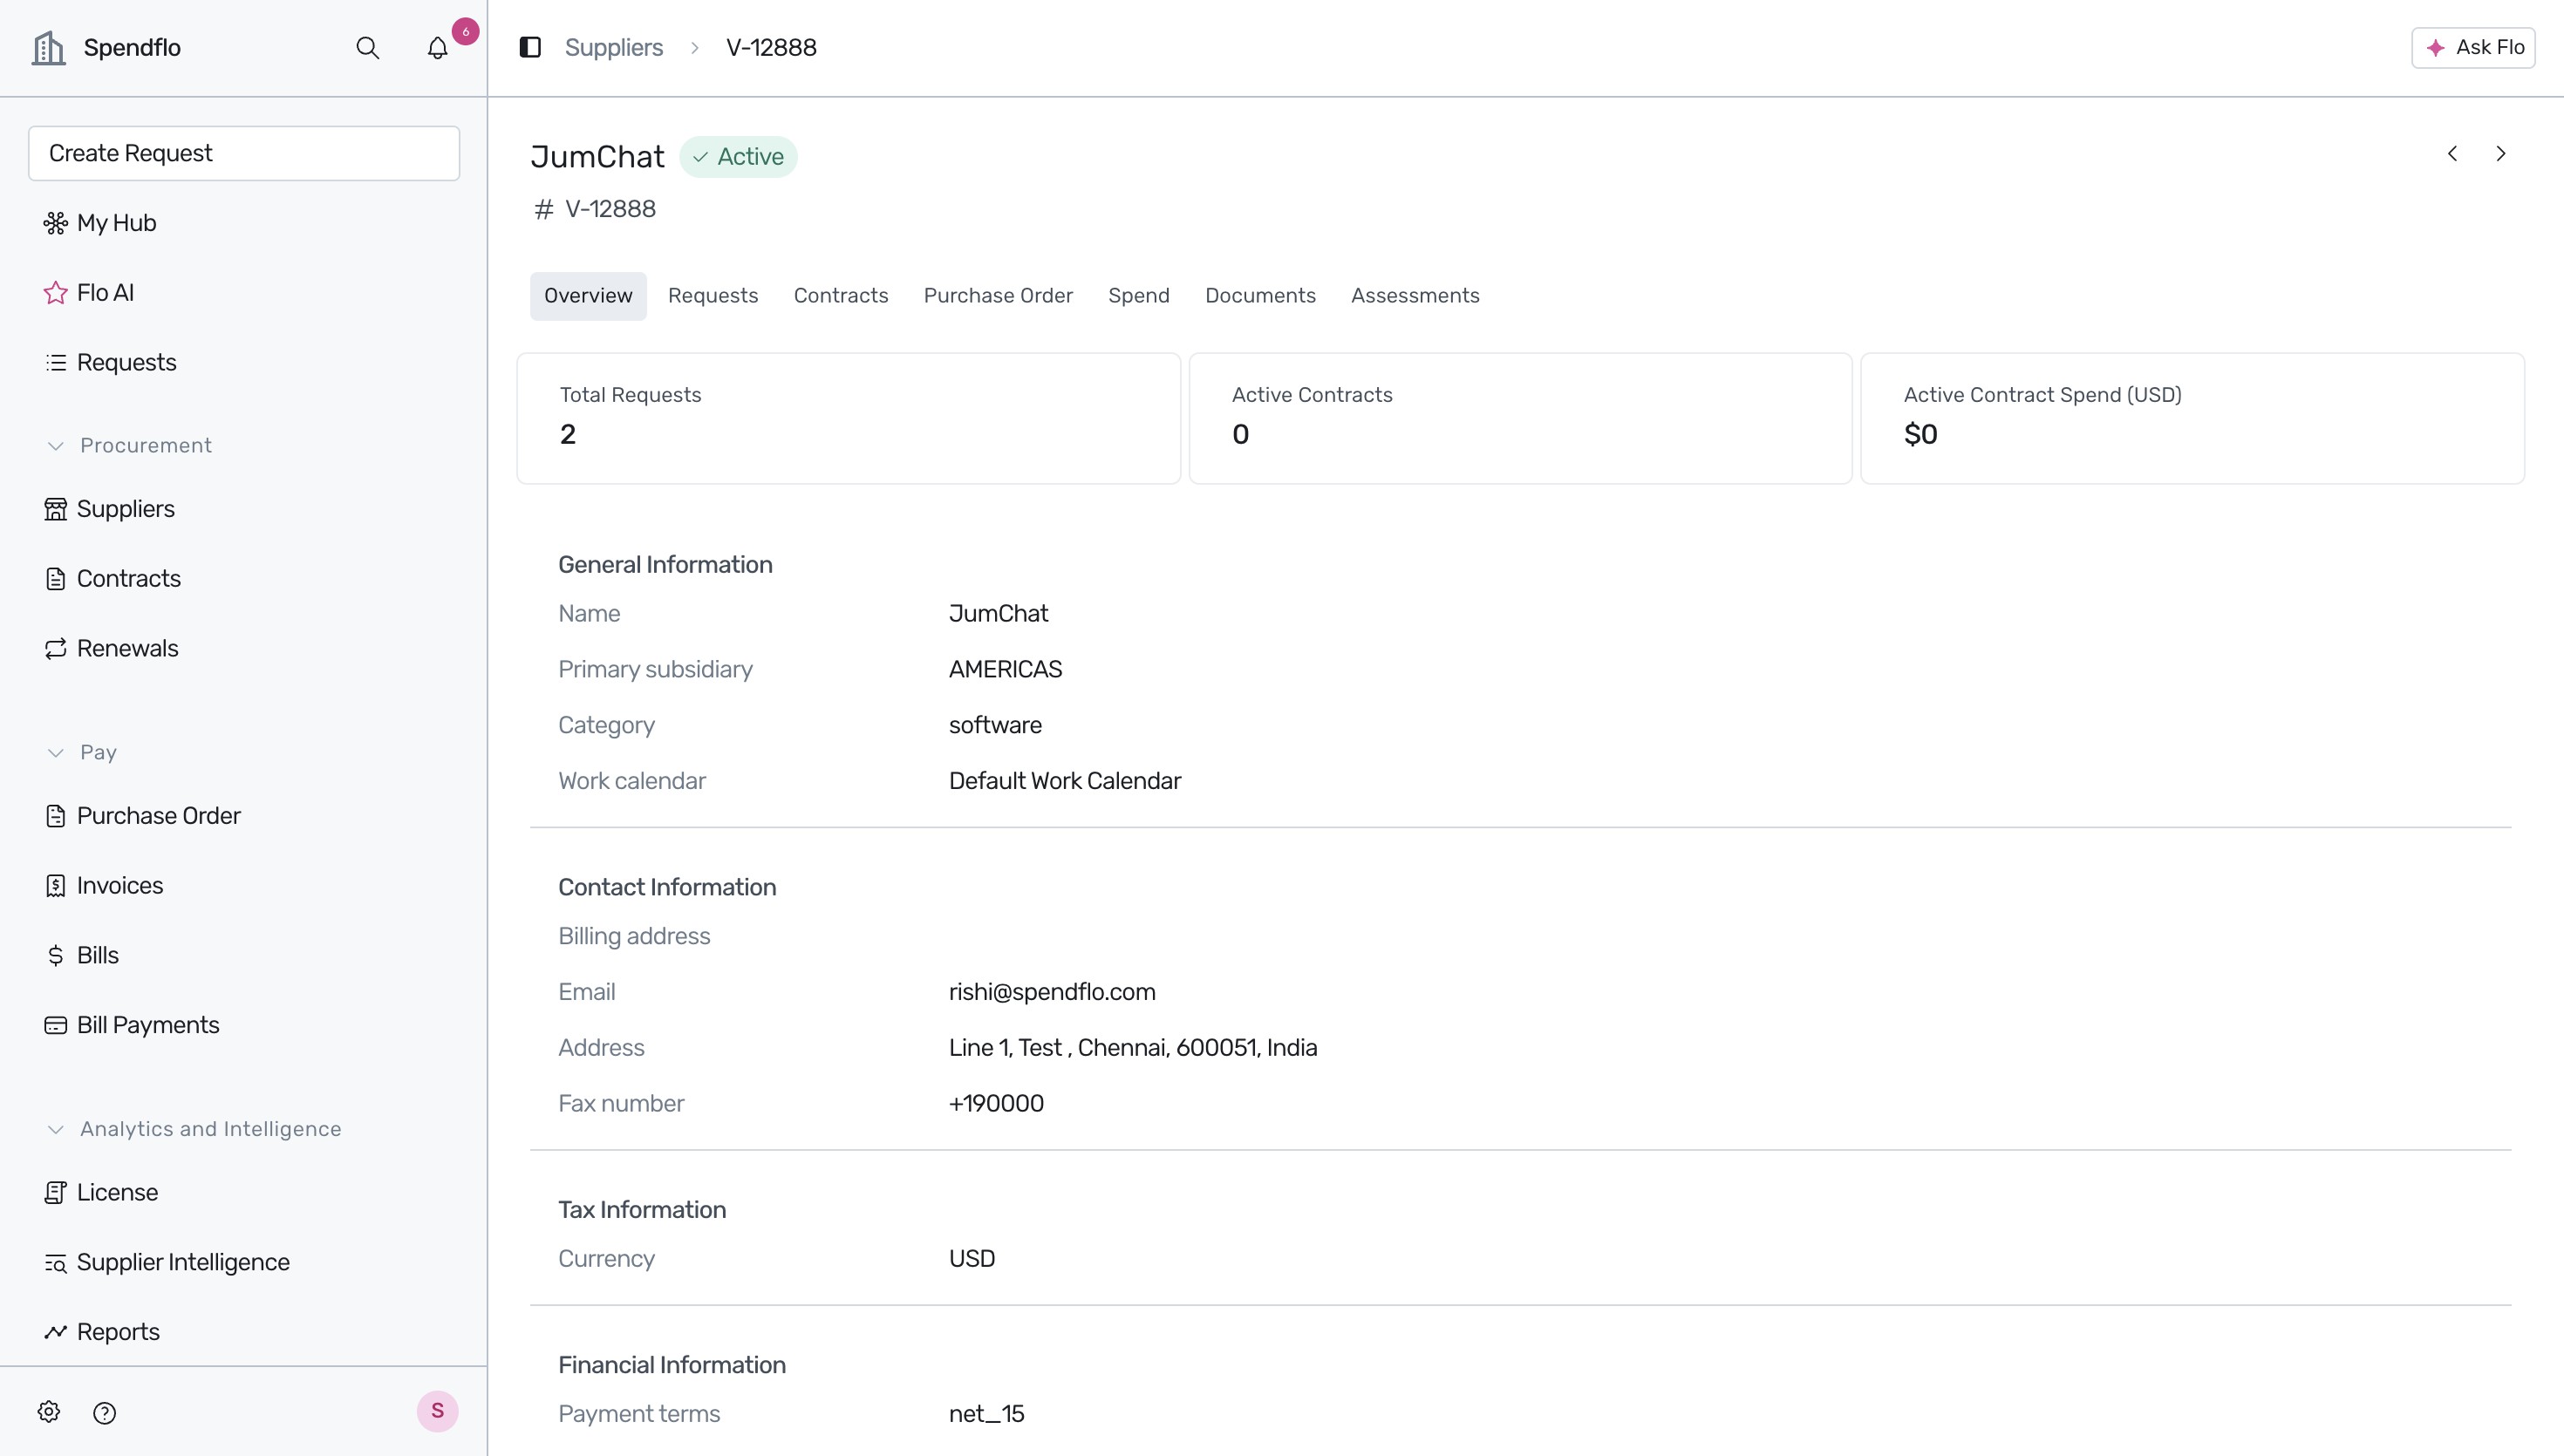Viewport: 2564px width, 1456px height.
Task: Click the Active Contract Spend card
Action: 2192,418
